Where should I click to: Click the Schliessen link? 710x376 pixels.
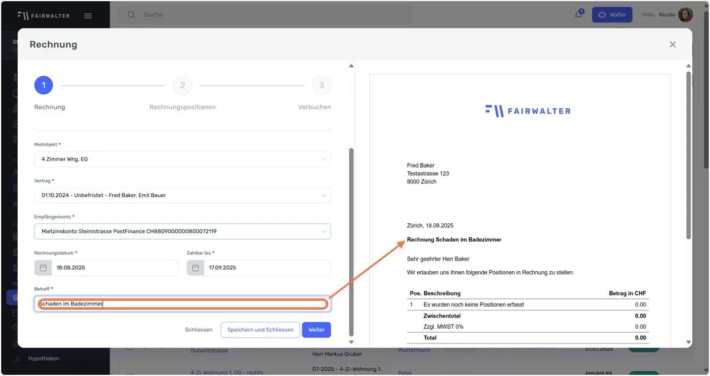click(198, 330)
